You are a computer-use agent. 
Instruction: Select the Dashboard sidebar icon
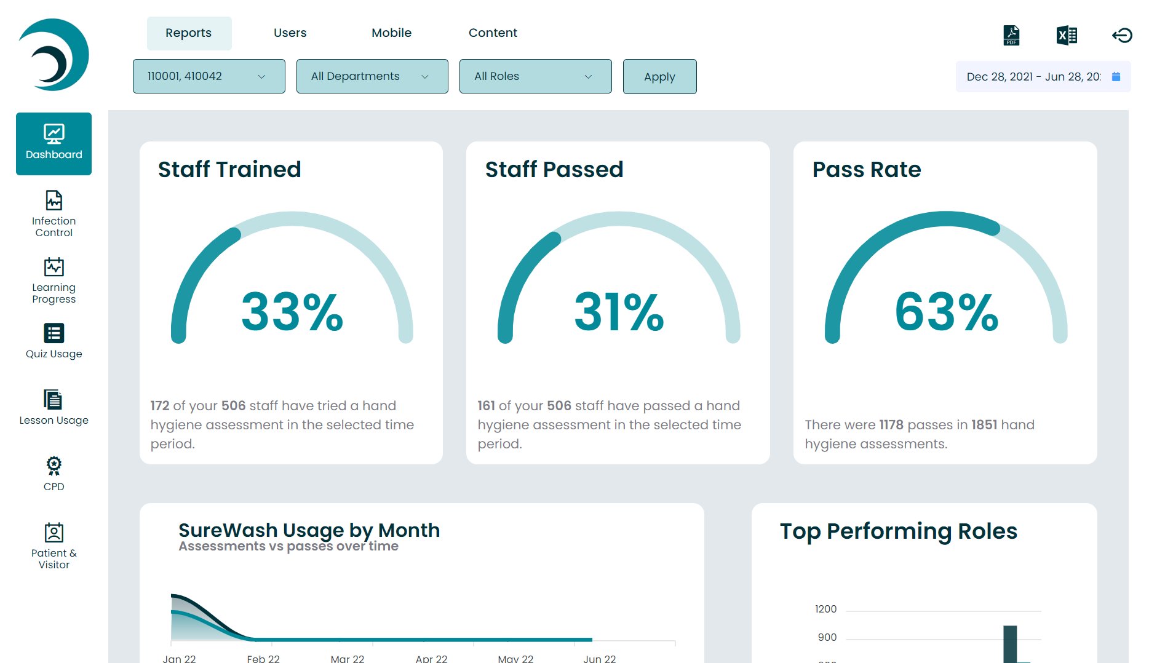point(54,143)
